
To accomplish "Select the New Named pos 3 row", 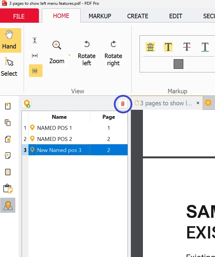I will [75, 150].
